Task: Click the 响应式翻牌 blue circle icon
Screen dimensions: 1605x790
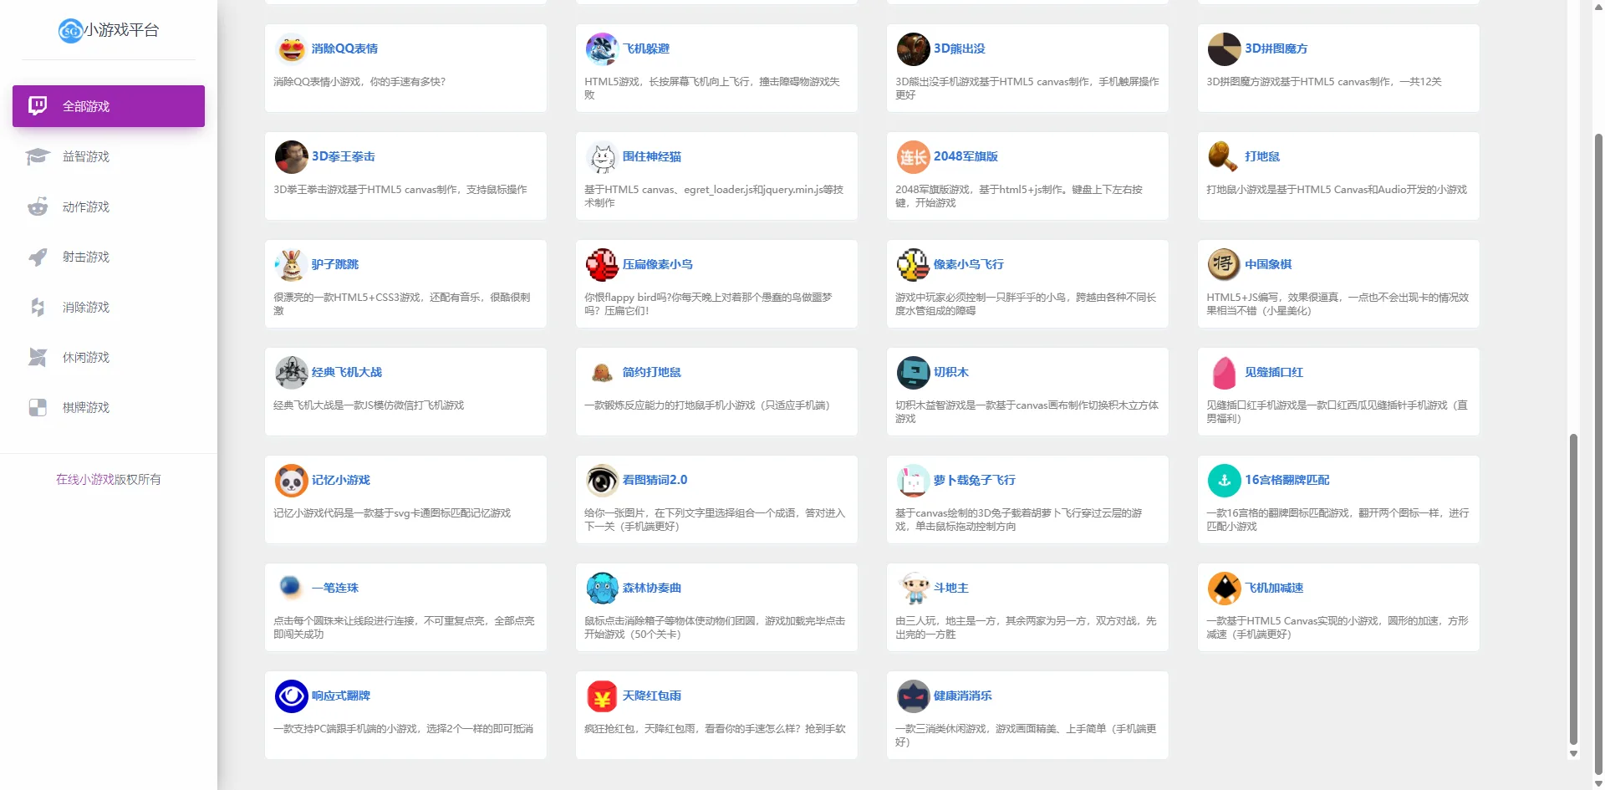Action: click(x=291, y=696)
